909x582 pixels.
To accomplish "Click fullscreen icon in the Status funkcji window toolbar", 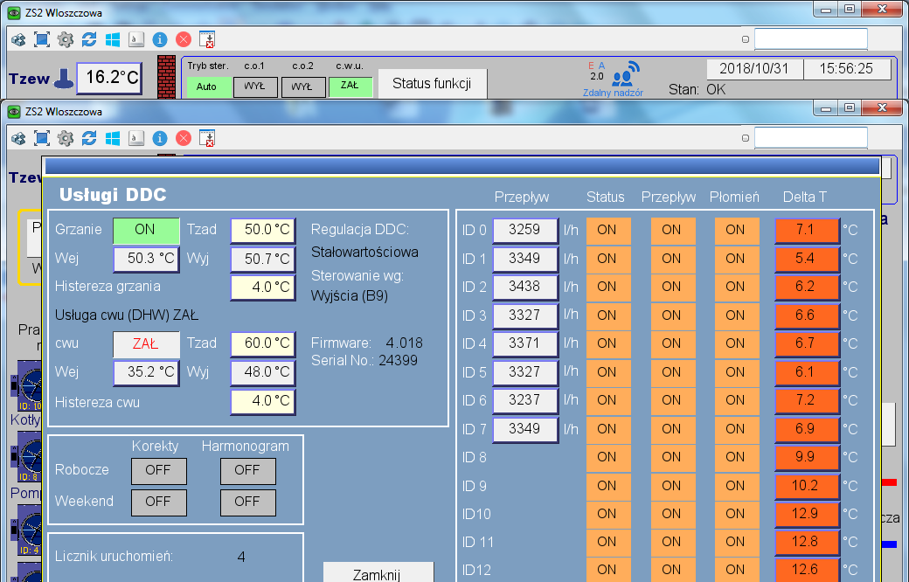I will [42, 39].
